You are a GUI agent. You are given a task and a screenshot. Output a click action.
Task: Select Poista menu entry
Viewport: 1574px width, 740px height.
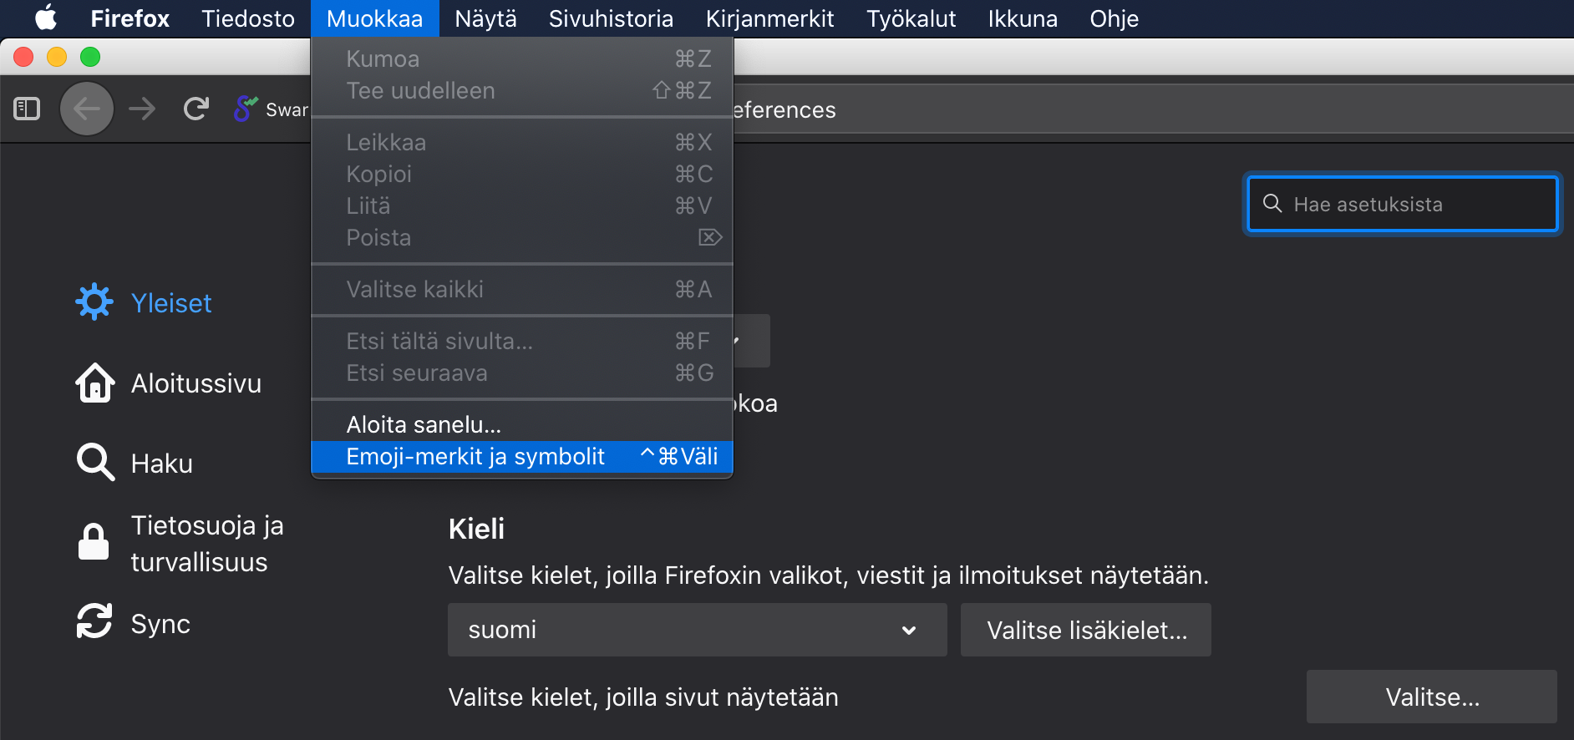pos(522,237)
